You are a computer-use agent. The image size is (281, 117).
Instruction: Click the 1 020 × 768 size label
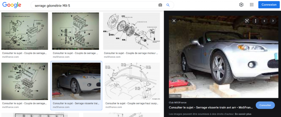pyautogui.click(x=175, y=96)
